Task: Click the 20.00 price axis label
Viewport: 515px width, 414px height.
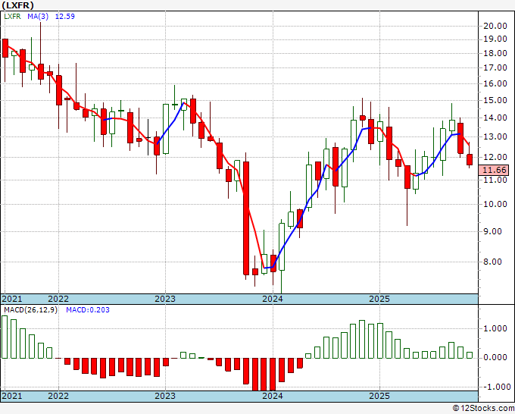Action: pos(496,26)
